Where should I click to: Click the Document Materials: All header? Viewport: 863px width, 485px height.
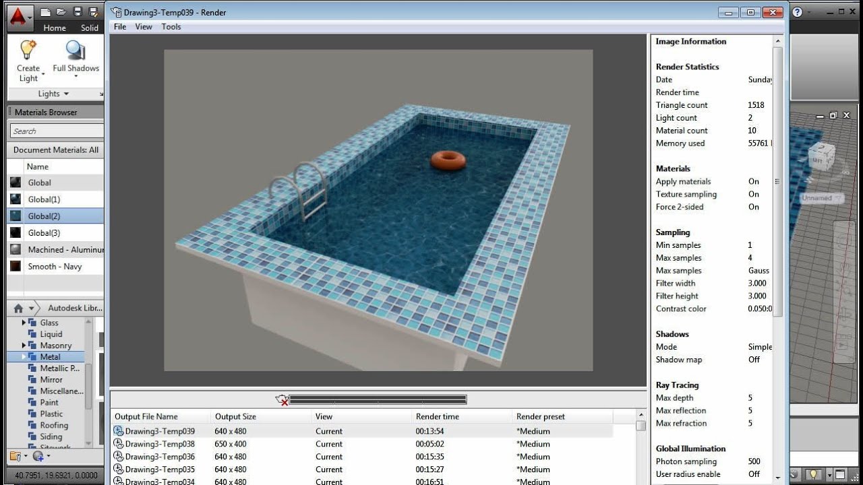[x=56, y=150]
